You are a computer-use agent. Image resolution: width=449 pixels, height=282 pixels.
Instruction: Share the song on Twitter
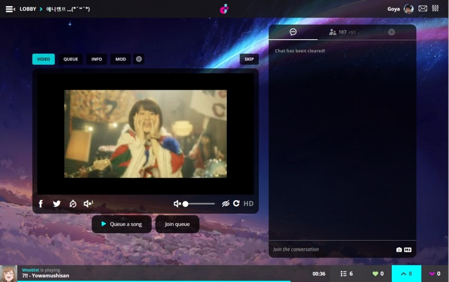pyautogui.click(x=57, y=204)
